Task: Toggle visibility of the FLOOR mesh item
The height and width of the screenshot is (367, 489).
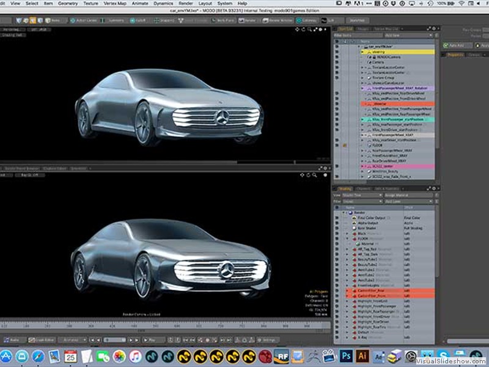Action: pos(337,146)
